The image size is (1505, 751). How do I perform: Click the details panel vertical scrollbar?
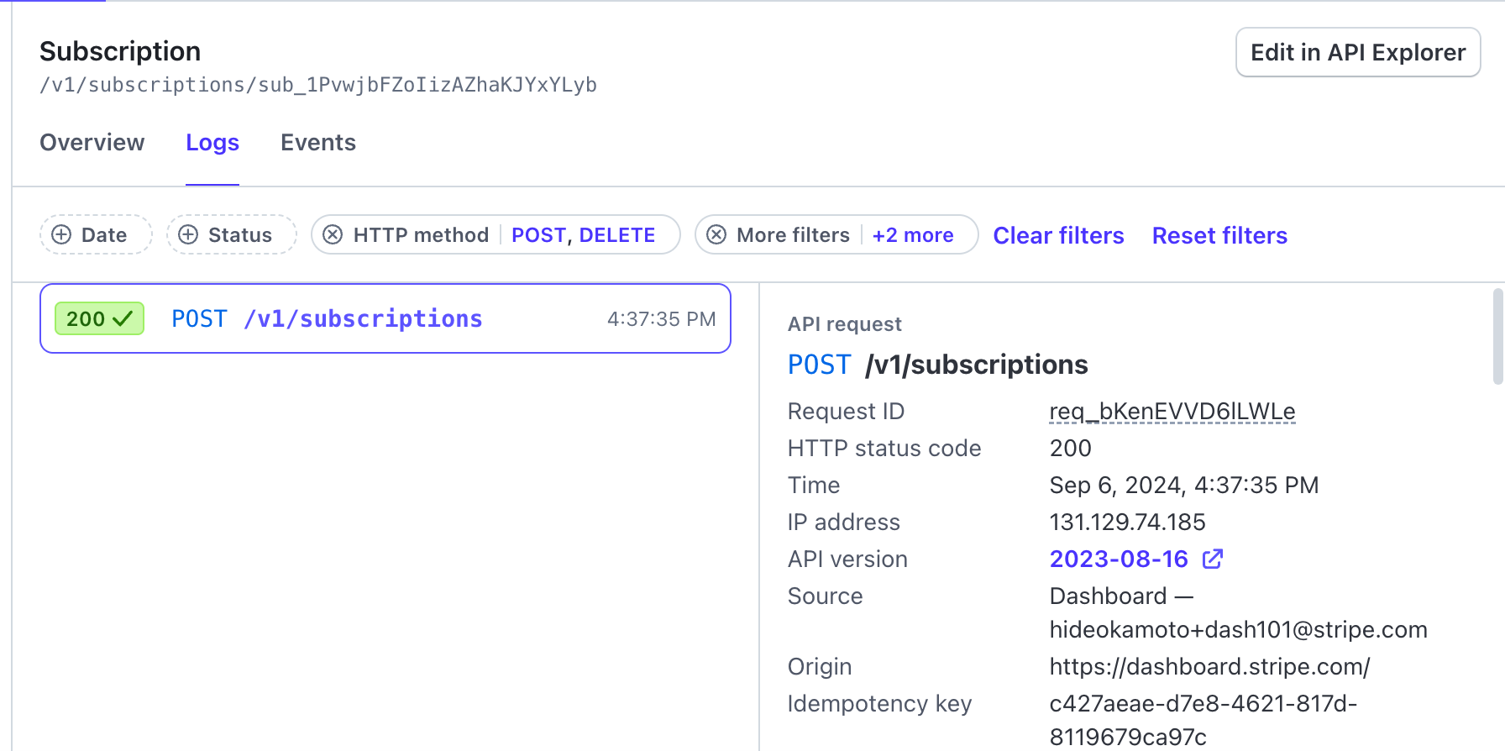click(x=1497, y=336)
